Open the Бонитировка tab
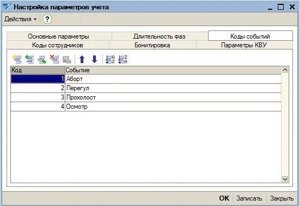299x206 pixels. pos(152,45)
